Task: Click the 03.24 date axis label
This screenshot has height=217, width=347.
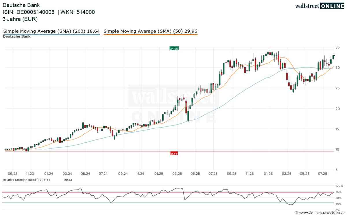Action: coord(67,174)
